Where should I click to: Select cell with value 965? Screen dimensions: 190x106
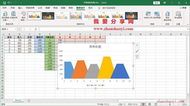[19, 49]
